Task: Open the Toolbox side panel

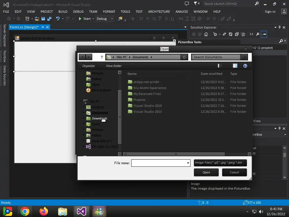Action: [5, 56]
